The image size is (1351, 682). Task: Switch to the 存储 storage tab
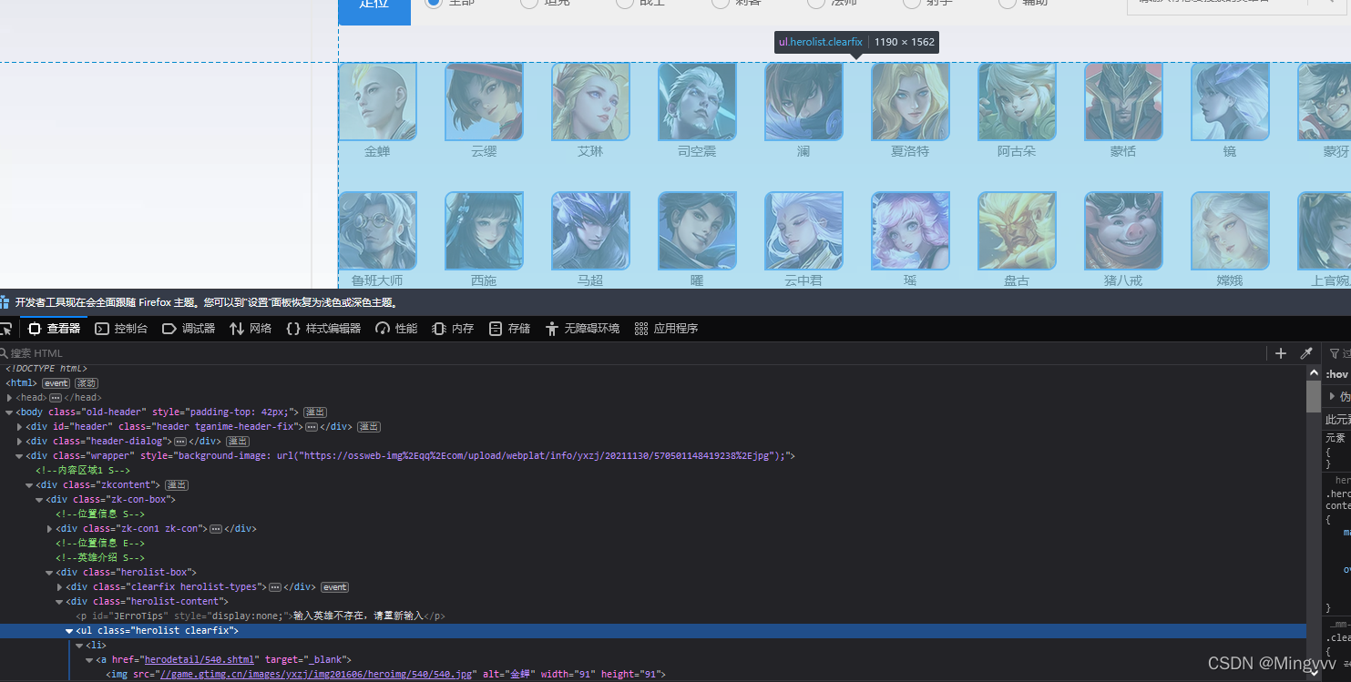pos(509,329)
